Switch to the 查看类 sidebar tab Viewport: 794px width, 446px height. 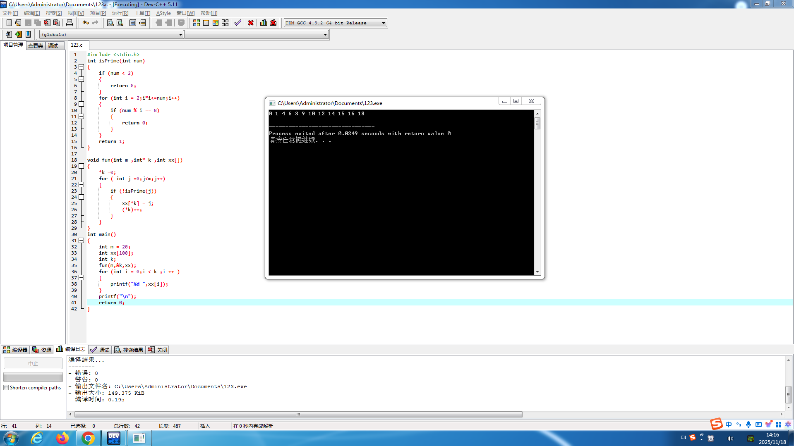[x=36, y=46]
